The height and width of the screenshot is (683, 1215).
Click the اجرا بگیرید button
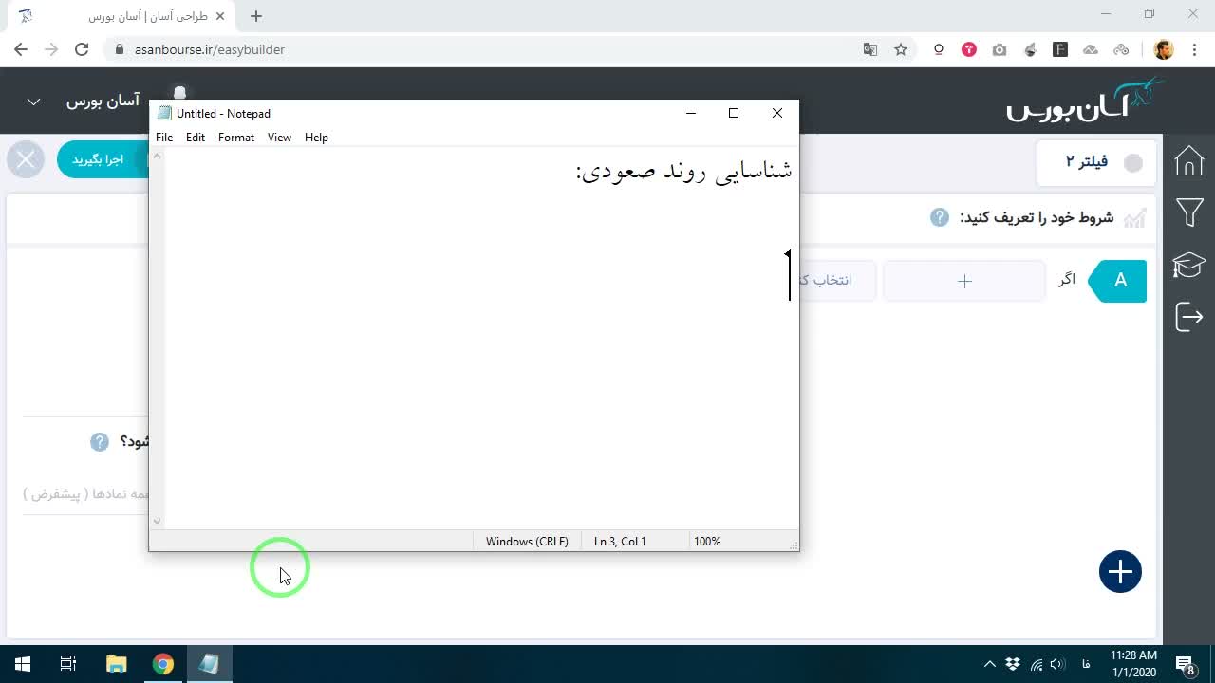point(103,159)
